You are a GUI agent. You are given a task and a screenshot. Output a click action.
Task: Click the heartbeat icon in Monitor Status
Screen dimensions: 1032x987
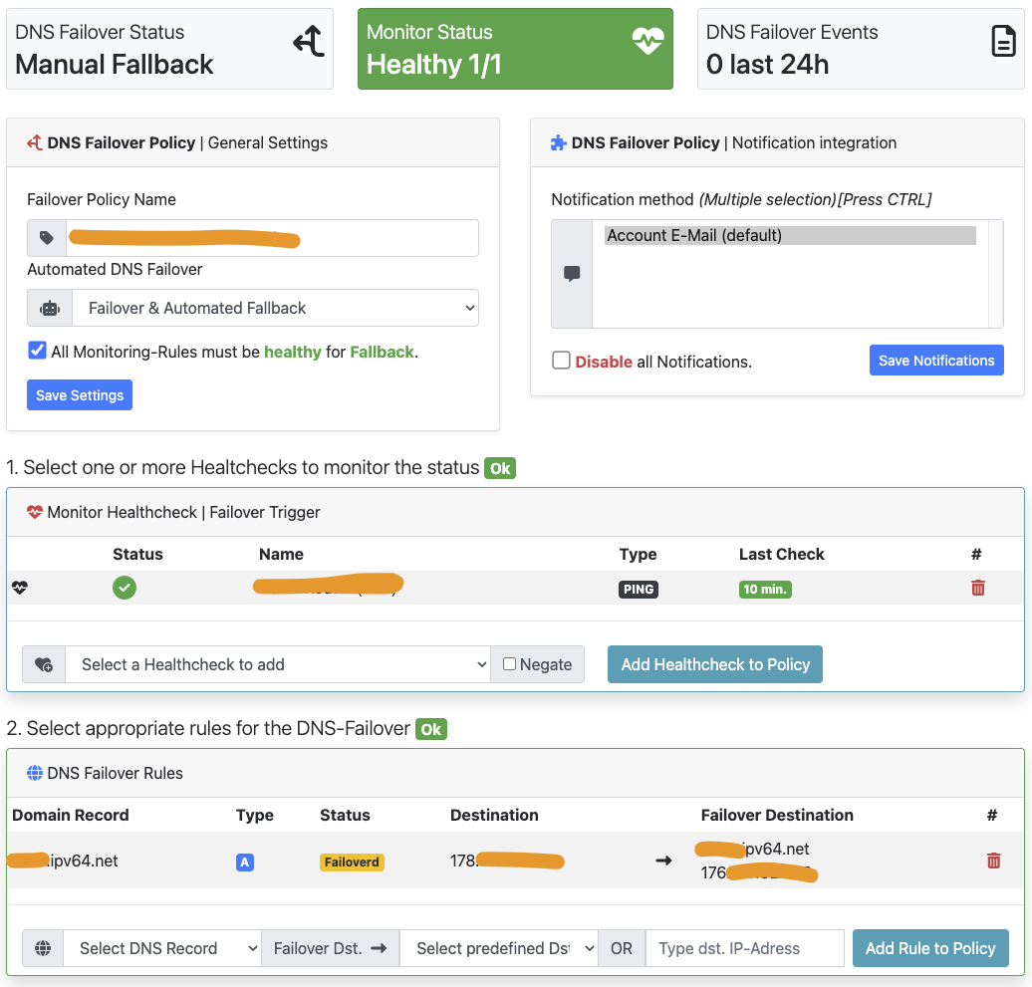[647, 41]
